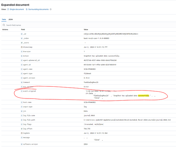This screenshot has width=176, height=147.
Task: Open the Single document link
Action: tap(17, 9)
